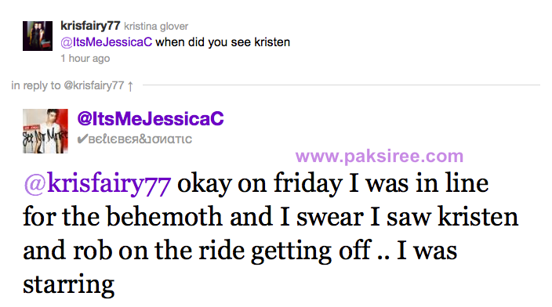552x307 pixels.
Task: Click the in reply to @krisfairy77 link
Action: (67, 85)
